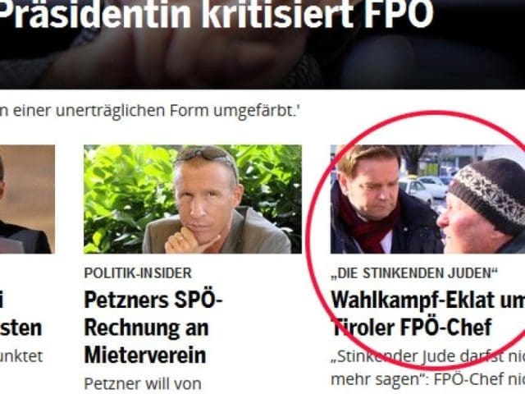Image resolution: width=525 pixels, height=394 pixels.
Task: Click teaser starting "Stinkender Jude darfst"
Action: (x=428, y=356)
